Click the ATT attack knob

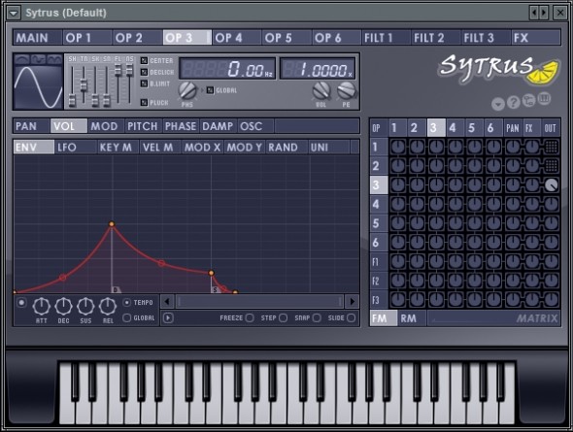[x=42, y=307]
